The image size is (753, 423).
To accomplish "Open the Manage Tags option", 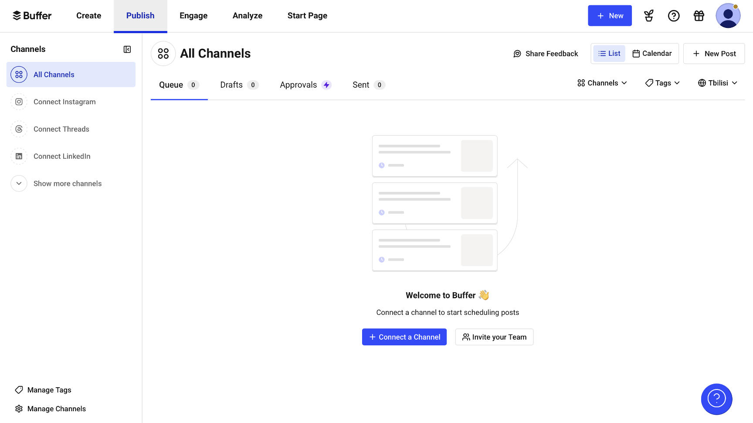I will pos(49,389).
